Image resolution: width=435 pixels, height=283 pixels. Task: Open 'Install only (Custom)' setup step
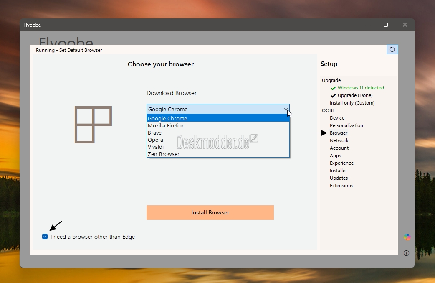tap(352, 103)
